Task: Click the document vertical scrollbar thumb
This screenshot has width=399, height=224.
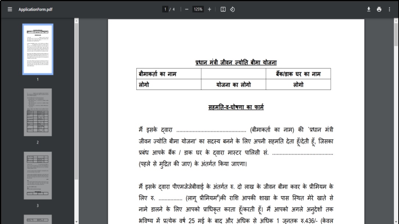Action: [396, 35]
